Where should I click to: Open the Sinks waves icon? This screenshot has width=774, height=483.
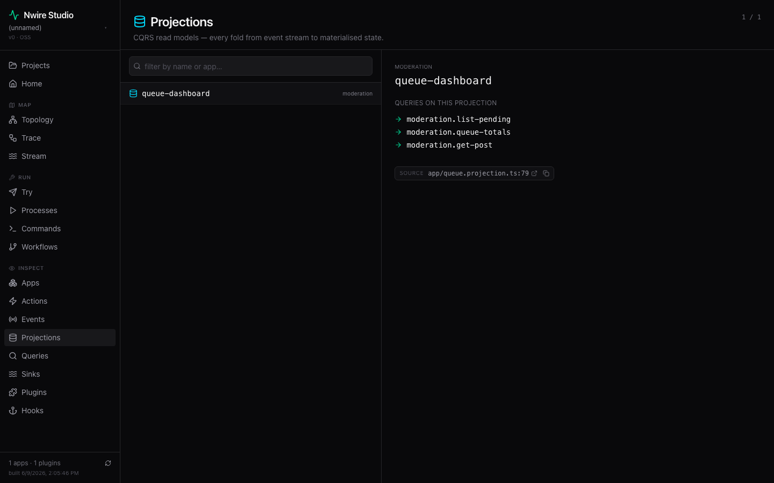pyautogui.click(x=13, y=374)
